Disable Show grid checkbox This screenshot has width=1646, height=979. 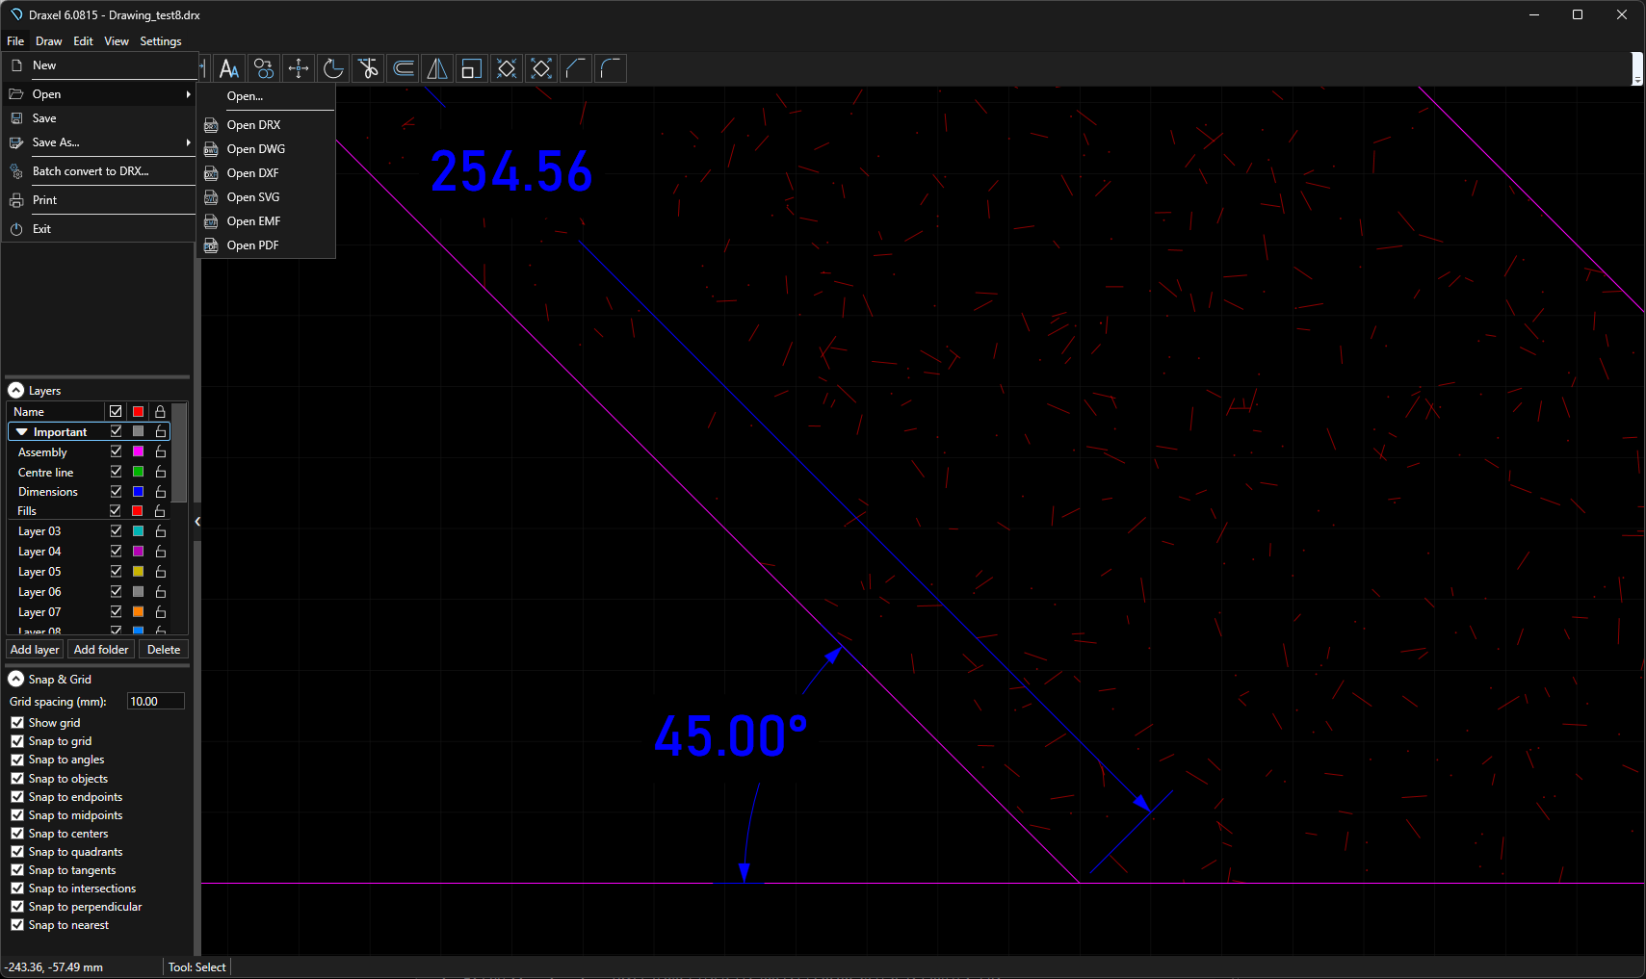17,723
